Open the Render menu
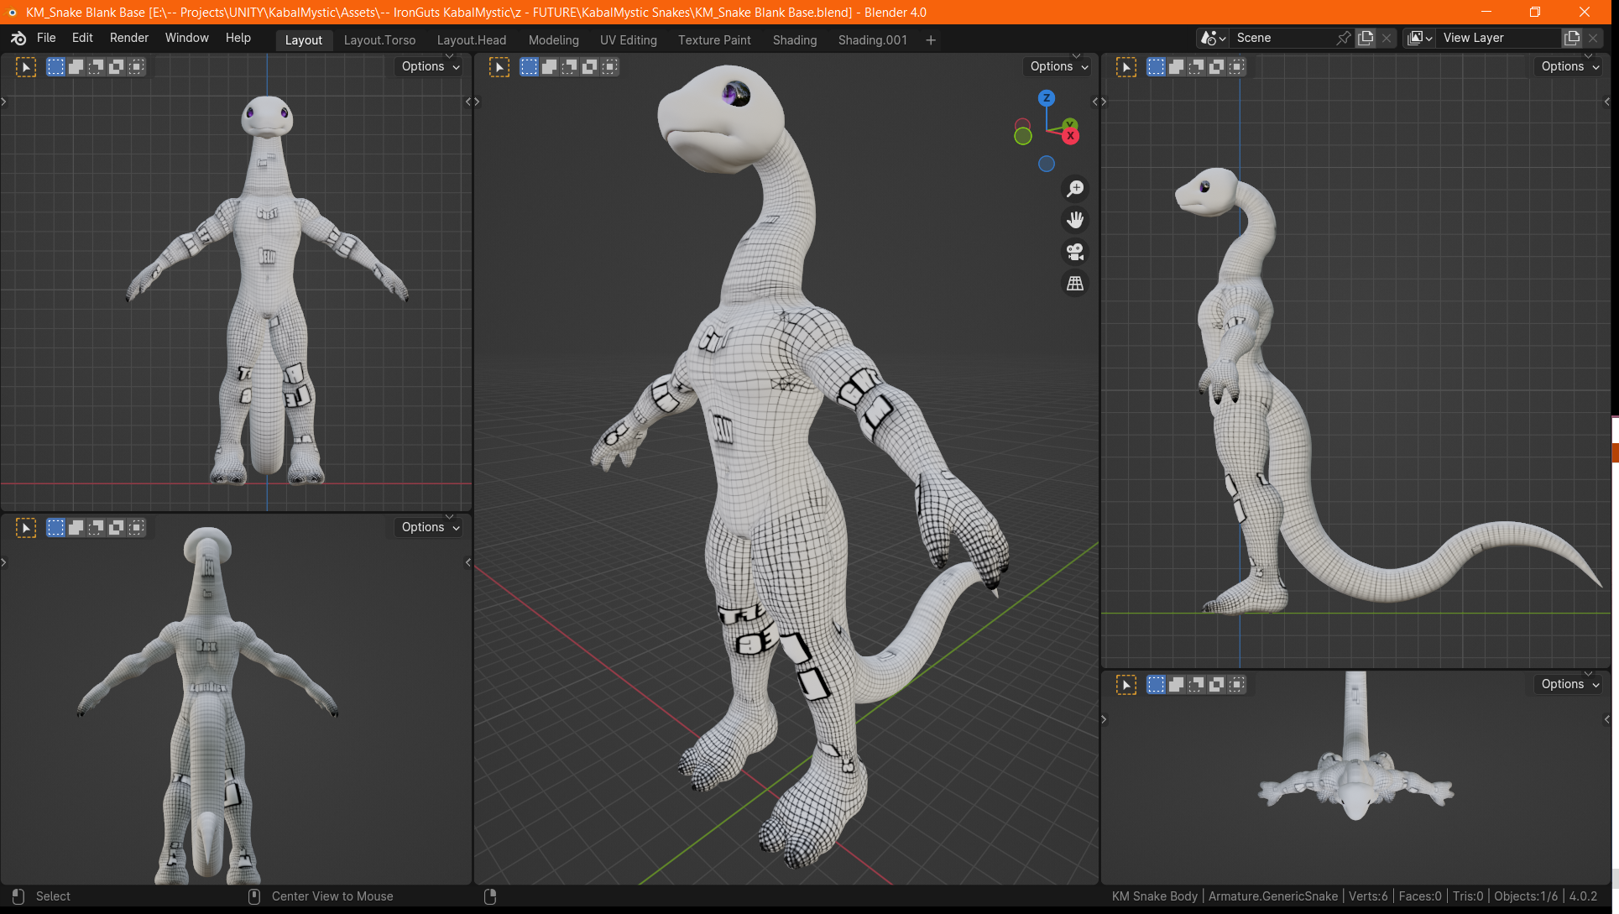 128,38
